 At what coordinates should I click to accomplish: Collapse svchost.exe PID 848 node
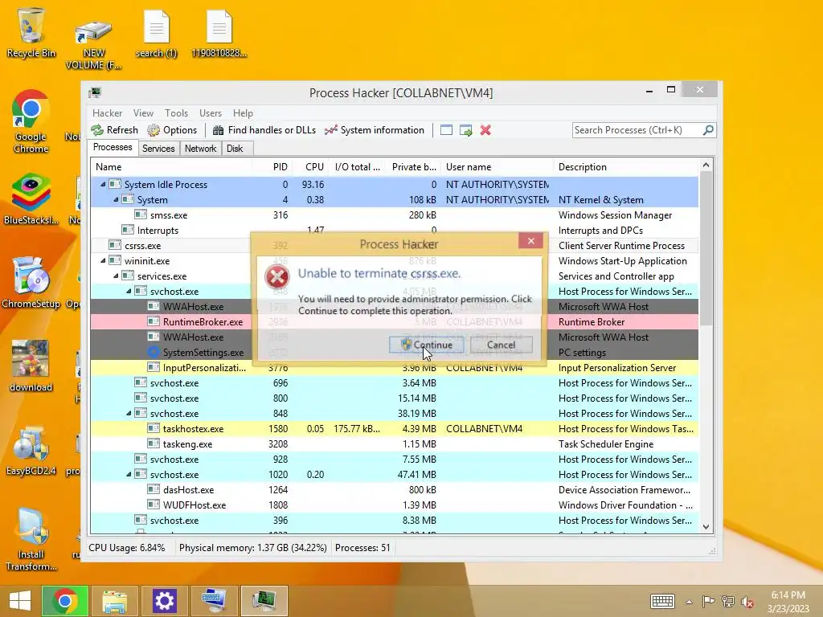pyautogui.click(x=129, y=413)
